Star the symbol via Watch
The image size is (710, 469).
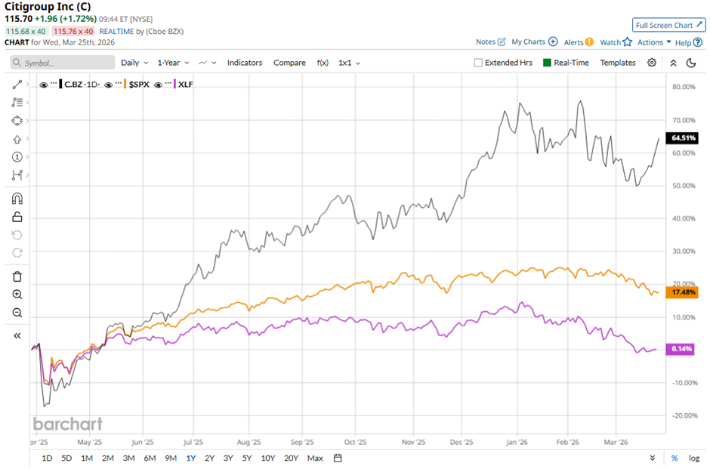click(627, 42)
